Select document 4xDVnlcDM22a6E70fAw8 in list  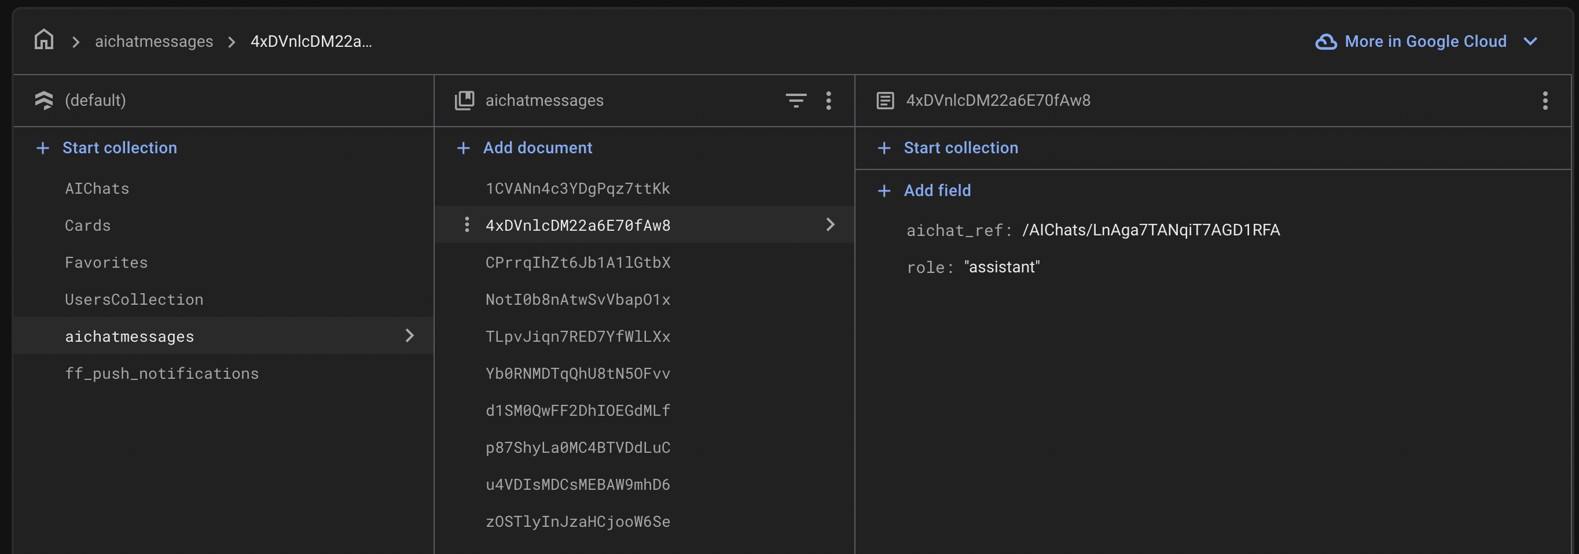(578, 226)
